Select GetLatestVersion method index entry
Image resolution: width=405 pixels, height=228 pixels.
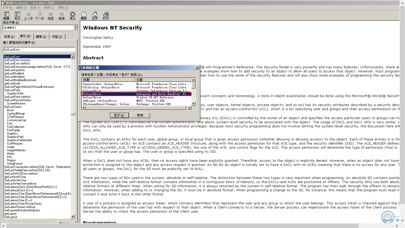coord(20,207)
